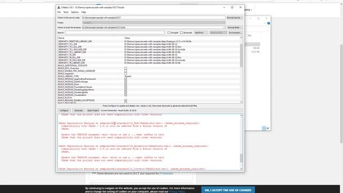
Task: Open the build binaries path dropdown arrow
Action: point(224,27)
